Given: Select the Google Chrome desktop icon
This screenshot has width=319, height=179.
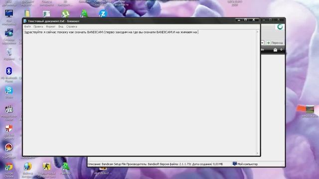Looking at the screenshot, I should tap(9, 167).
